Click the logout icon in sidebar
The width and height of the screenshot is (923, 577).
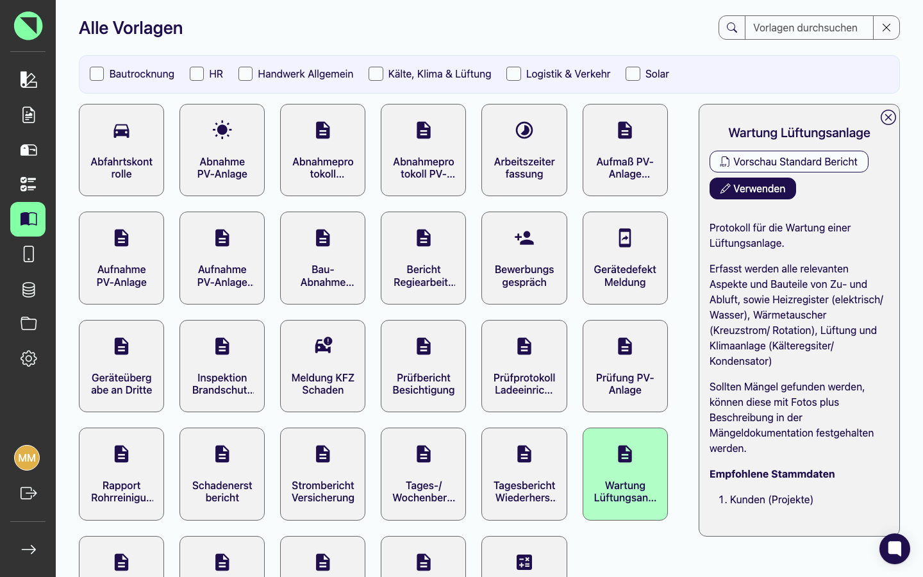point(28,493)
